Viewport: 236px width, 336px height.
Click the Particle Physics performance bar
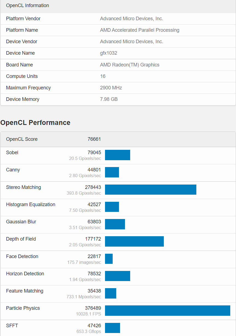pos(167,311)
